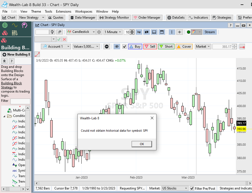Open empty combo box beside checkmark

tap(45, 39)
